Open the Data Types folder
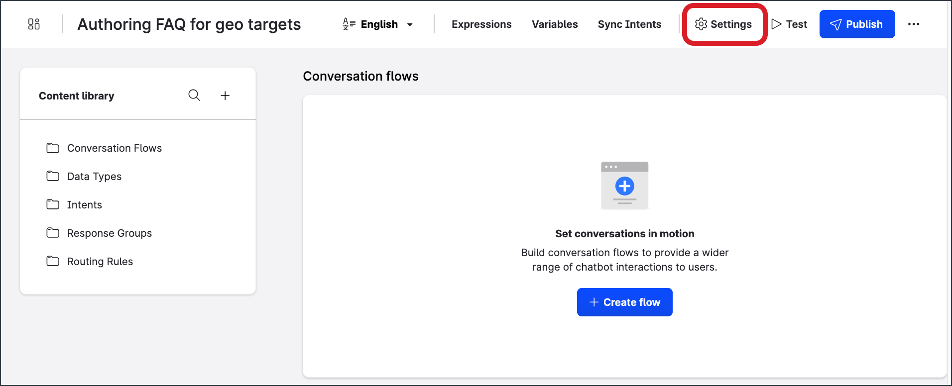This screenshot has width=952, height=386. [x=94, y=177]
